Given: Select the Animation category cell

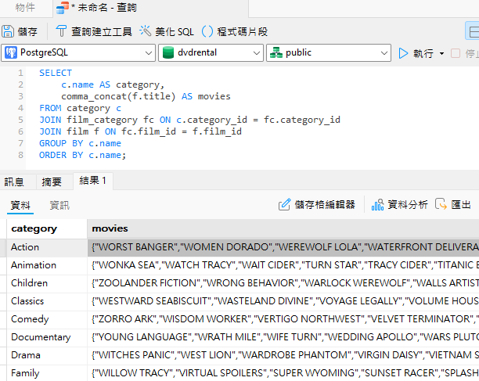Looking at the screenshot, I should (47, 265).
